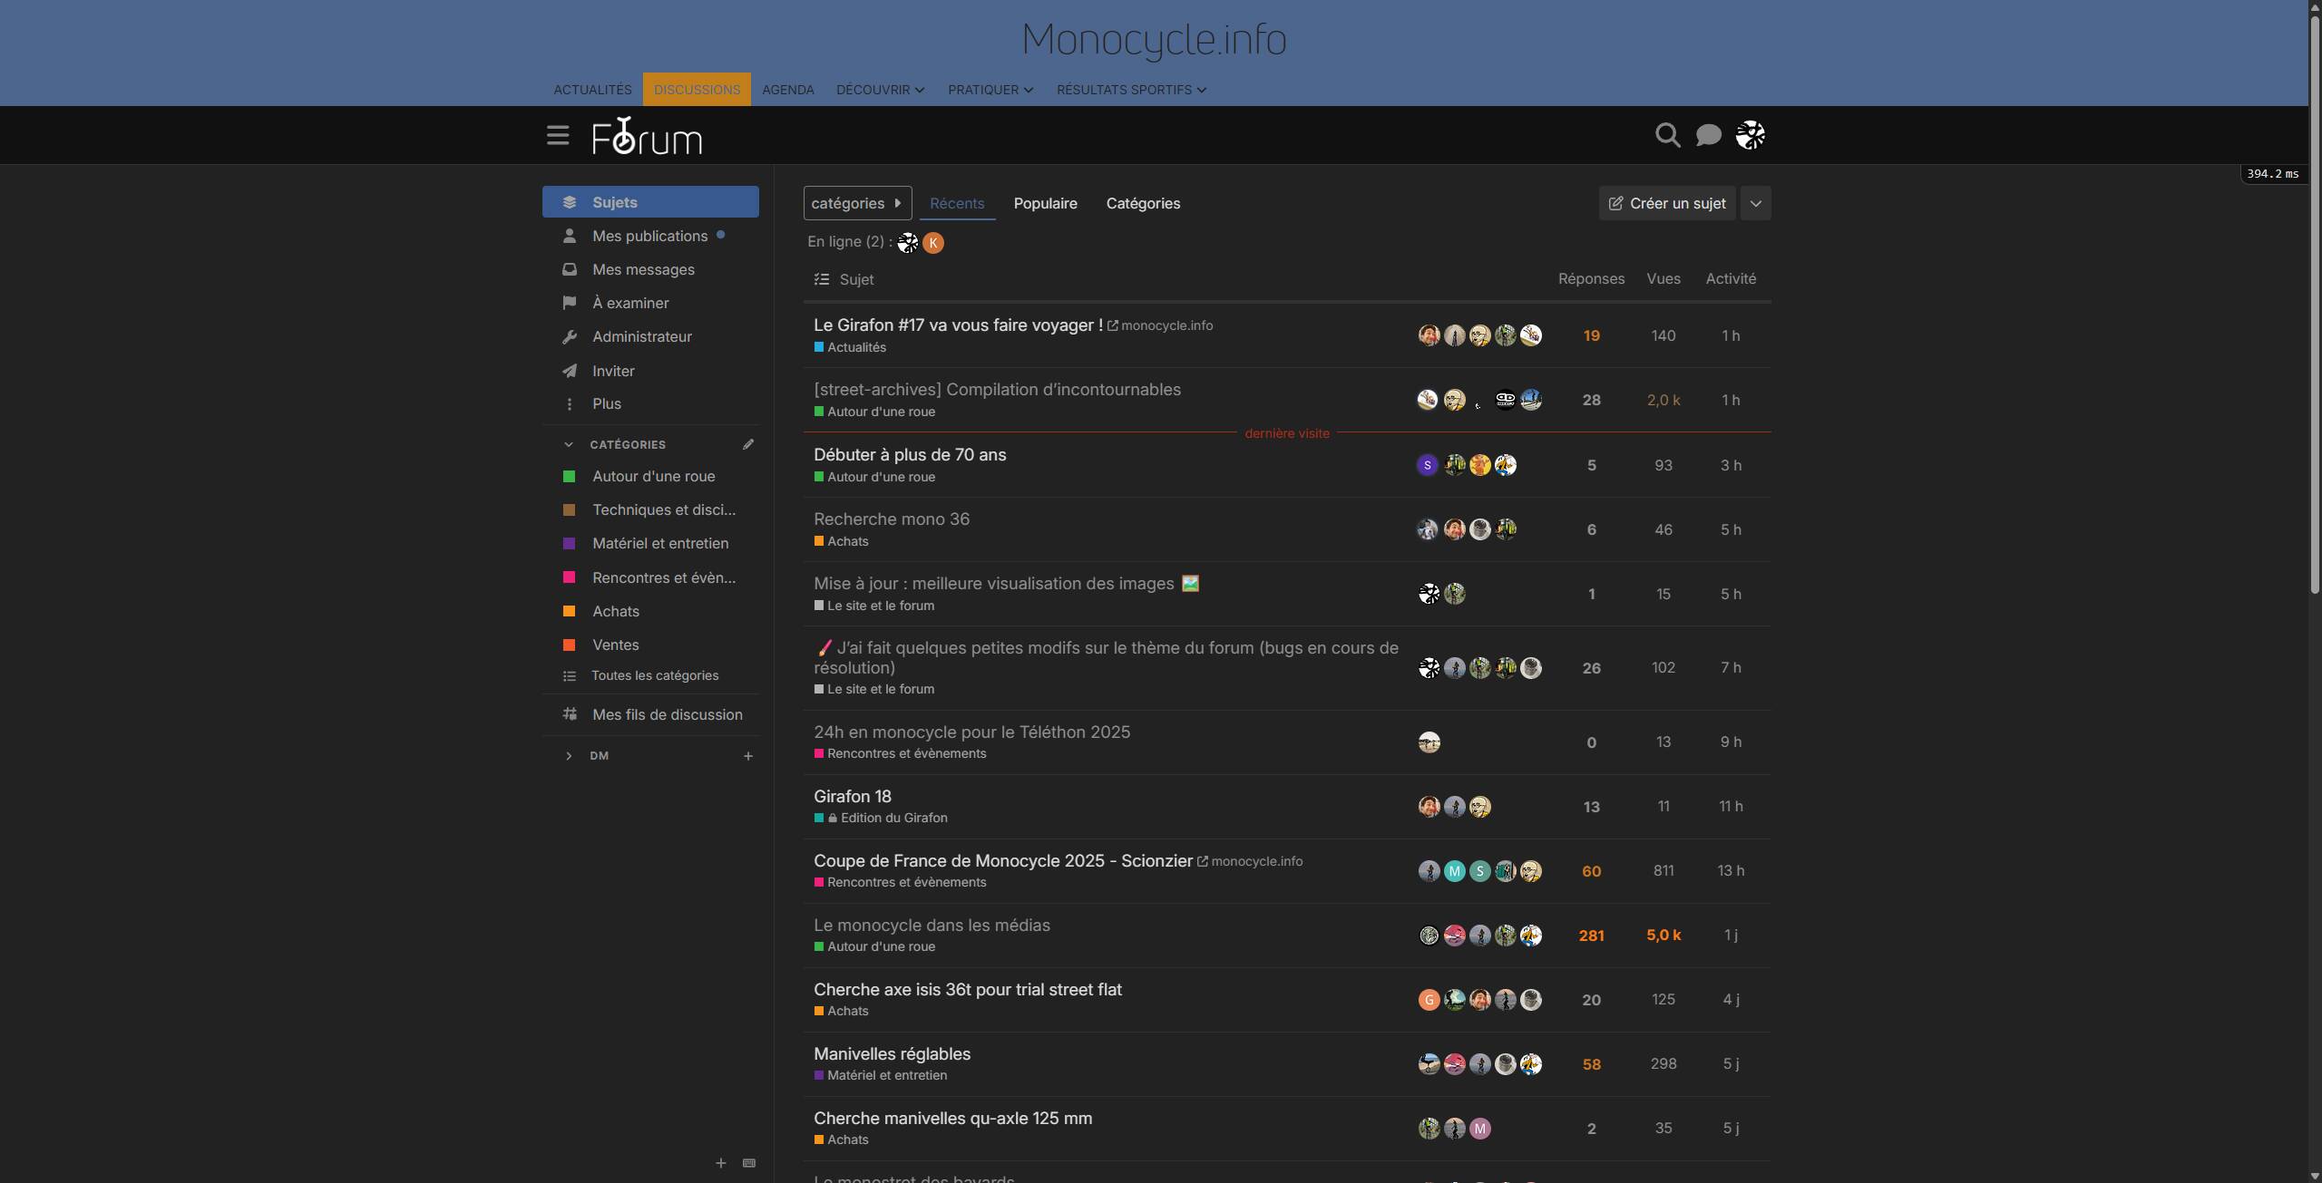Select the purple Matériel et entretien category
Image resolution: width=2322 pixels, height=1183 pixels.
click(659, 543)
